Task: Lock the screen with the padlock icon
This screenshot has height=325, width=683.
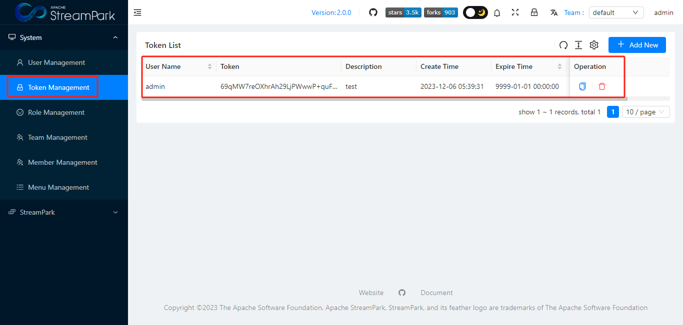Action: coord(534,12)
